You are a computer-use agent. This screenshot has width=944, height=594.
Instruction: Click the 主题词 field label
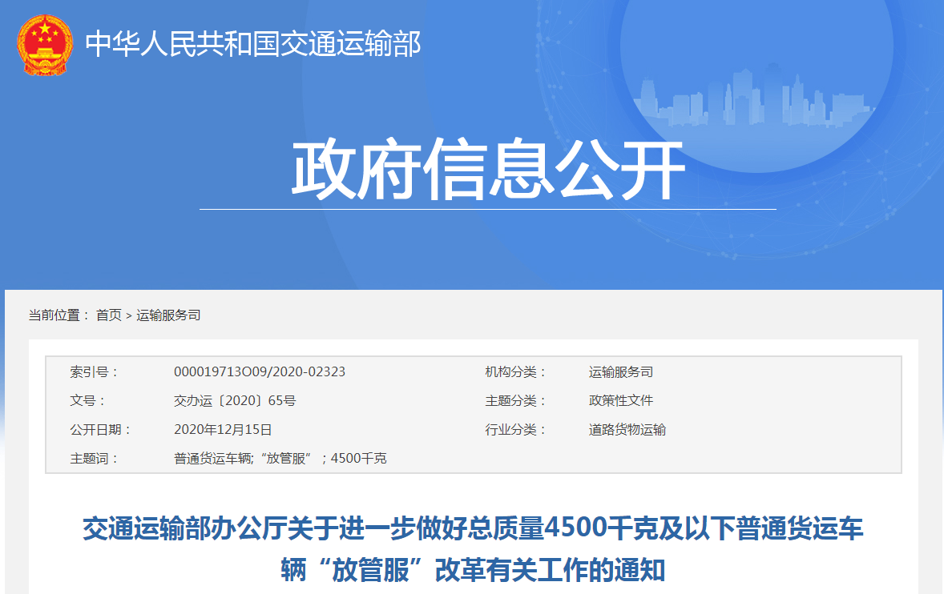tap(95, 459)
